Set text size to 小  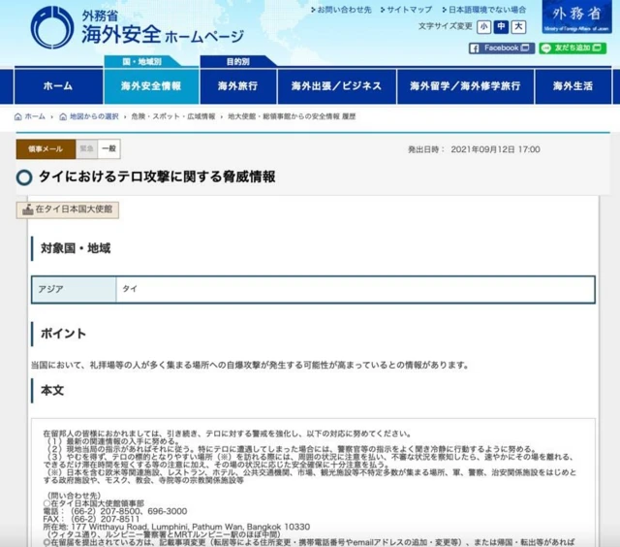[x=483, y=27]
